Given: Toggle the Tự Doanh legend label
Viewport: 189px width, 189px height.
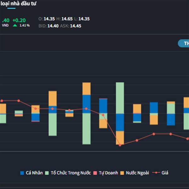Looking at the screenshot, I should point(108,173).
